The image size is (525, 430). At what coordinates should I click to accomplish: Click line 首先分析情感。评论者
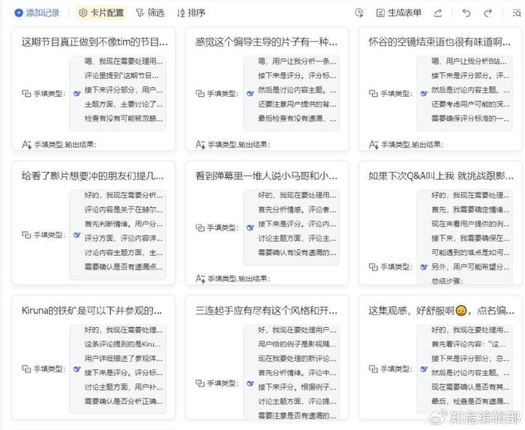pos(297,209)
